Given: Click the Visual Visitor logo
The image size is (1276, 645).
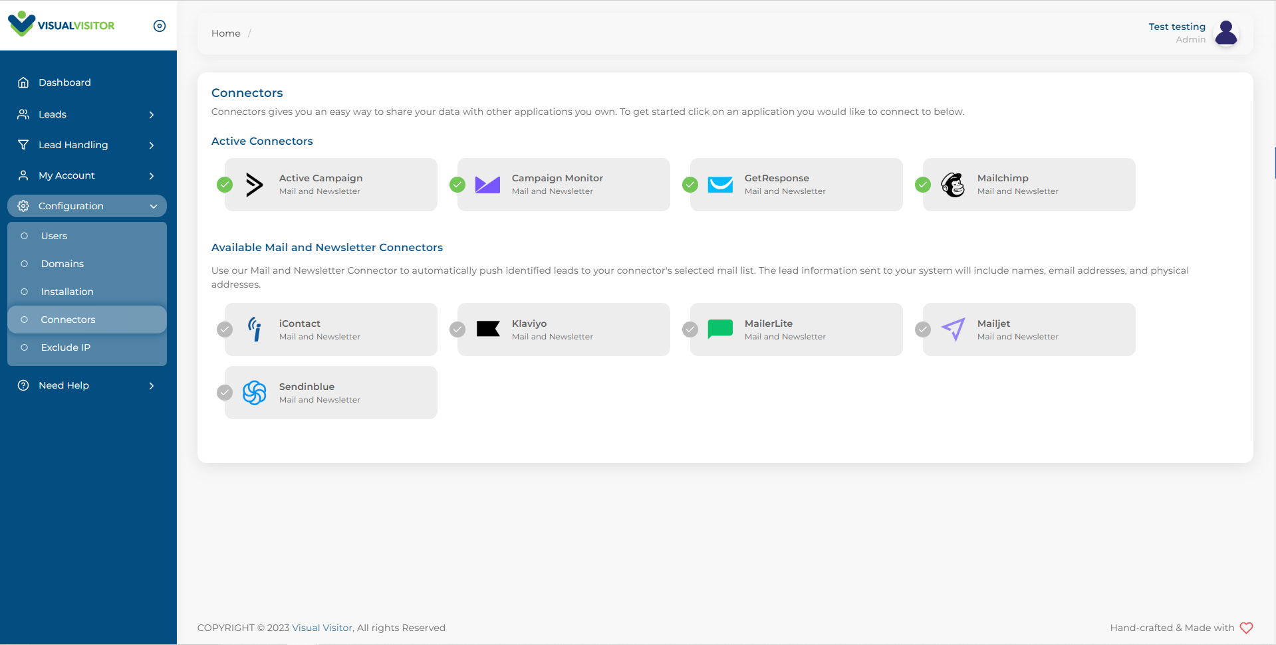Looking at the screenshot, I should coord(61,24).
